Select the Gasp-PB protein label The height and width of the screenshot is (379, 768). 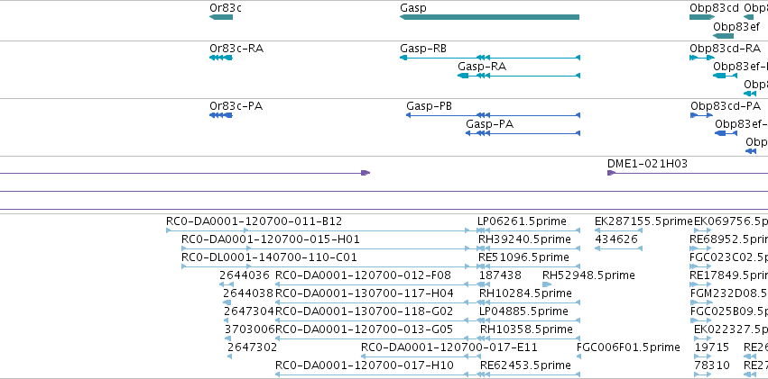[x=429, y=106]
